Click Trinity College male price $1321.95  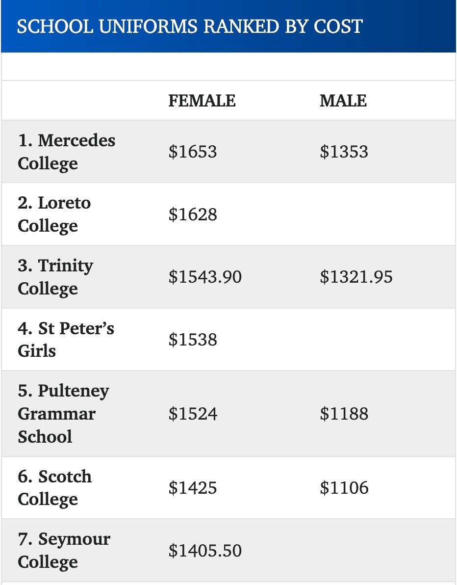[356, 277]
